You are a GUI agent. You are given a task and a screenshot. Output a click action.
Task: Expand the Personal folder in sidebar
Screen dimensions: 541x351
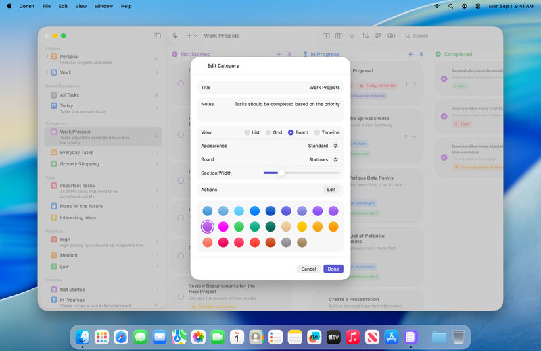(47, 57)
